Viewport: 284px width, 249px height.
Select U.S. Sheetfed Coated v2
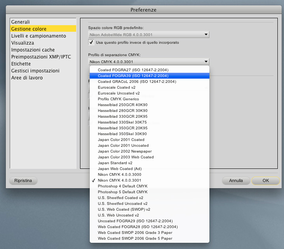150,198
